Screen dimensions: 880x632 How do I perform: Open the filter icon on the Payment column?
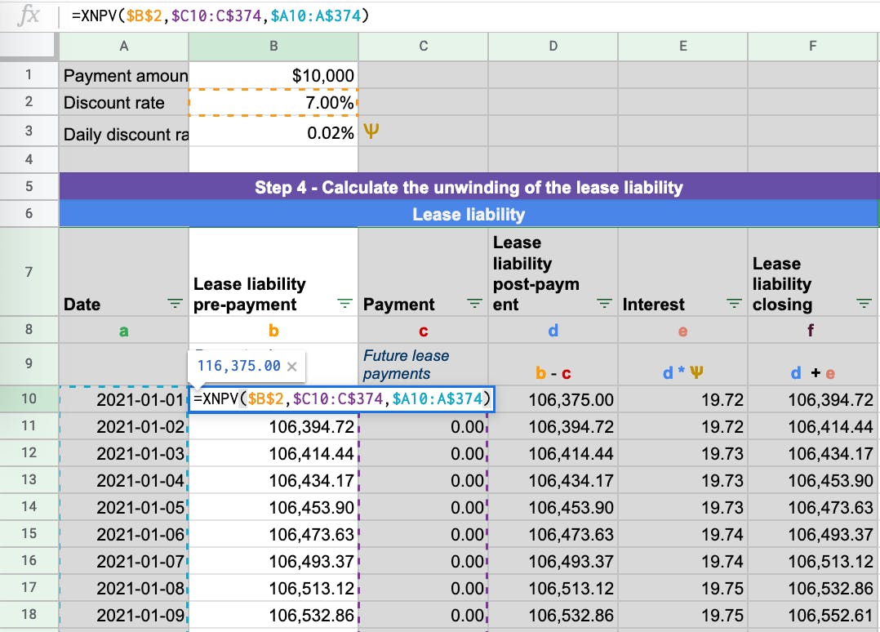pos(474,304)
